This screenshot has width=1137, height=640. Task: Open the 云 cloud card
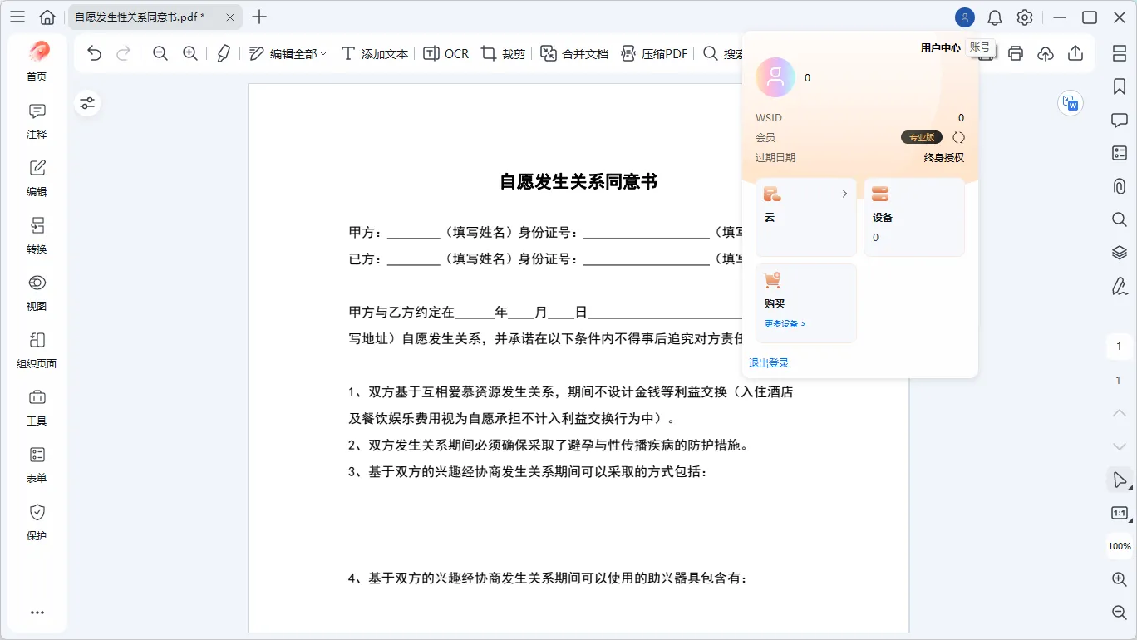(x=805, y=217)
